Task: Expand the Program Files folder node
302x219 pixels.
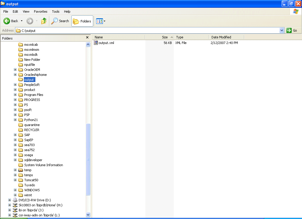Action: tap(15, 95)
